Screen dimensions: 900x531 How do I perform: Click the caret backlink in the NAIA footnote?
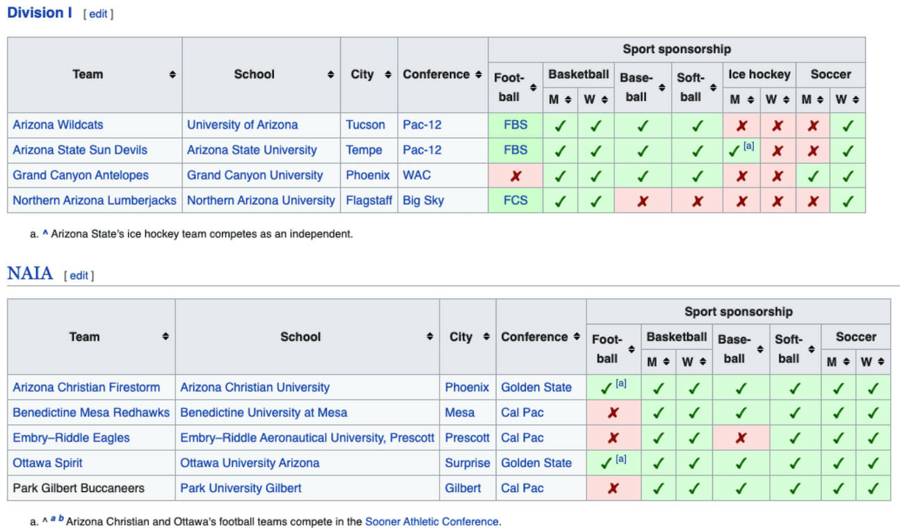pyautogui.click(x=44, y=521)
